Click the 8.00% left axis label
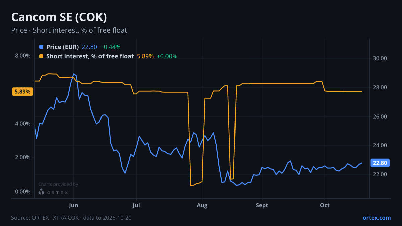Screen dimensions: 402x226 (23, 56)
